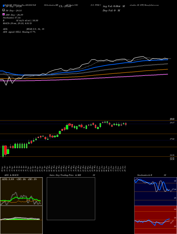Click the 'Day Vol: 0 M' text
This screenshot has height=234, width=177.
[111, 10]
